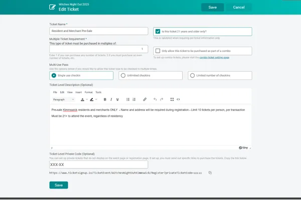Open the source code view icon

tap(178, 99)
